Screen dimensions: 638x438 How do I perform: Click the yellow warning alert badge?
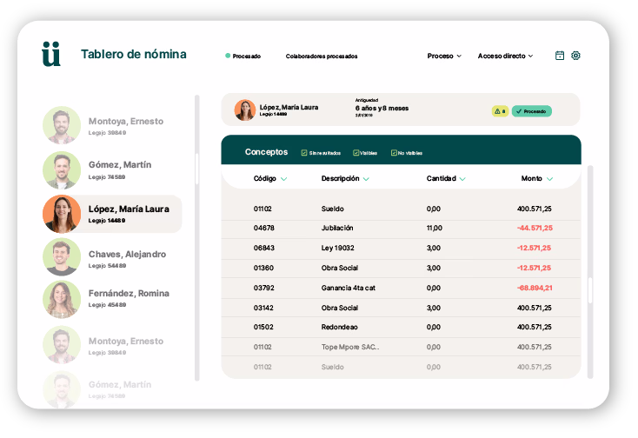pos(500,111)
